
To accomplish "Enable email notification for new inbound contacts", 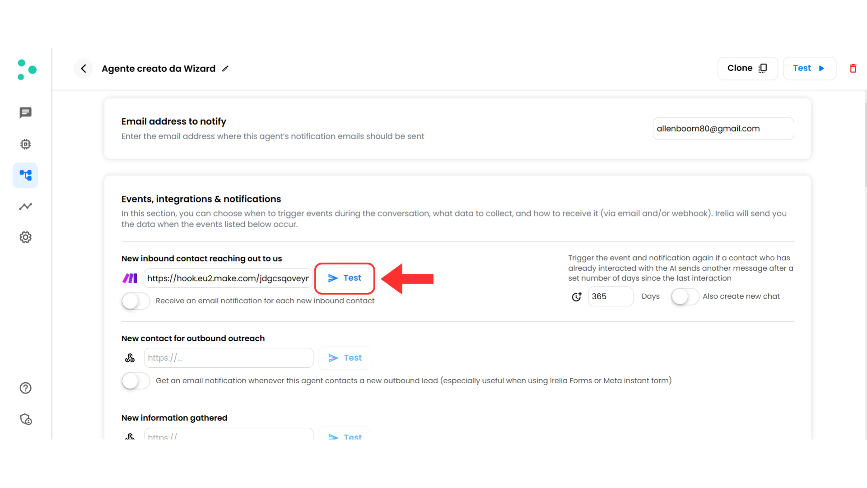I will pos(135,301).
